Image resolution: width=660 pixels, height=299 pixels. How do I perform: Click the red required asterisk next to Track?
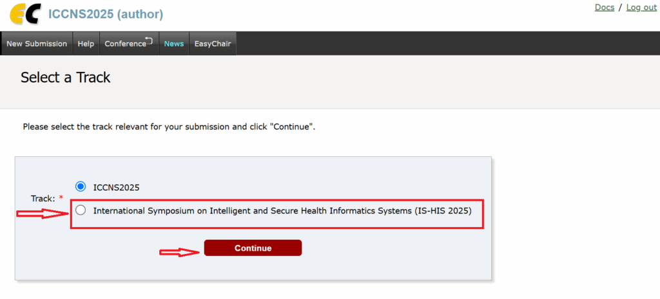[x=61, y=198]
